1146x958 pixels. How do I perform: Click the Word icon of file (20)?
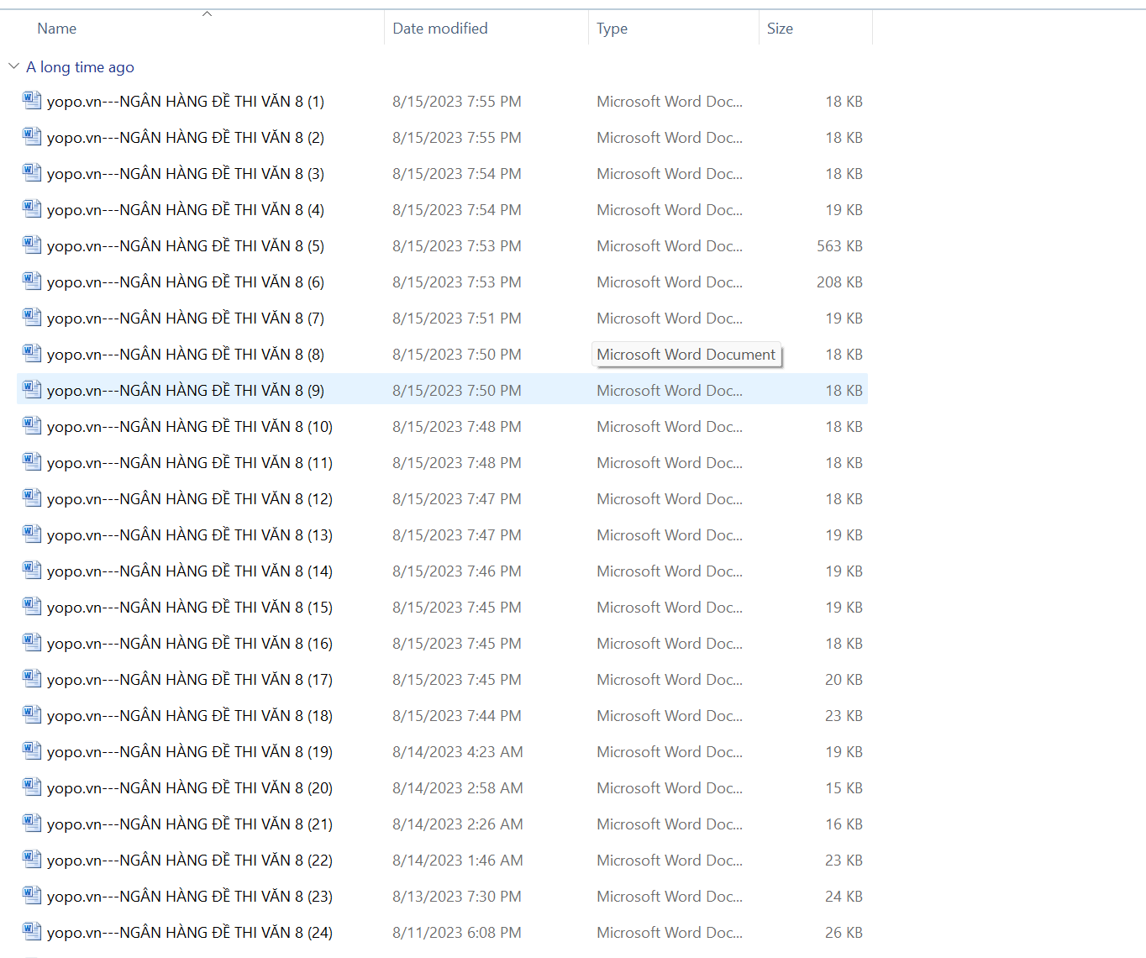tap(32, 787)
